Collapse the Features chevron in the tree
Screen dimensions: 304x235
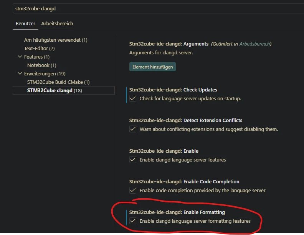[20, 57]
